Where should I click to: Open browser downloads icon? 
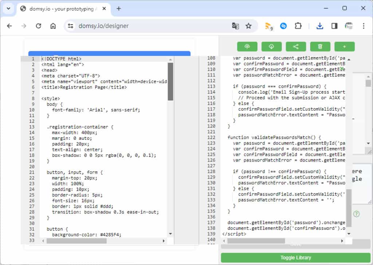pyautogui.click(x=320, y=26)
